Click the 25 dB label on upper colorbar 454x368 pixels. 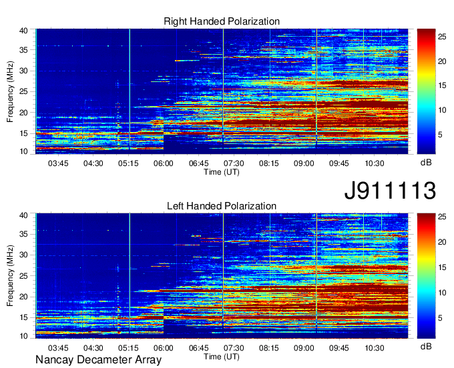(x=442, y=37)
